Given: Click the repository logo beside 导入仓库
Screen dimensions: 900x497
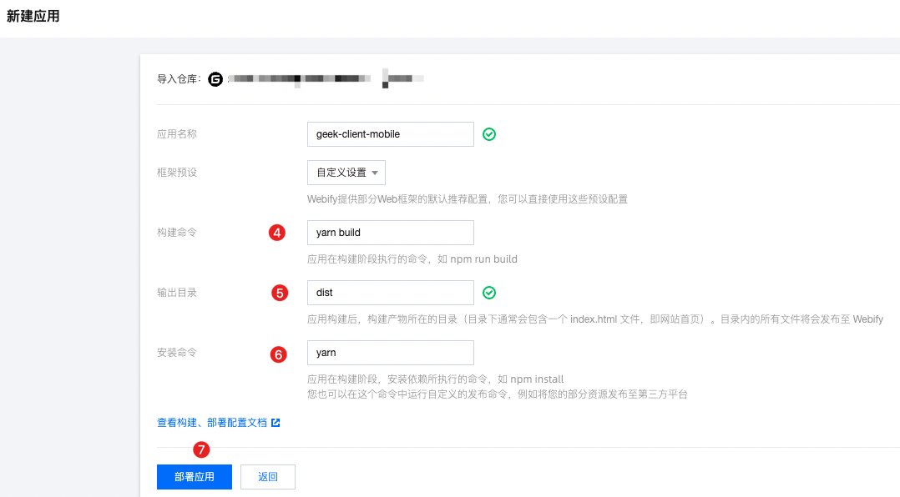Looking at the screenshot, I should tap(215, 79).
